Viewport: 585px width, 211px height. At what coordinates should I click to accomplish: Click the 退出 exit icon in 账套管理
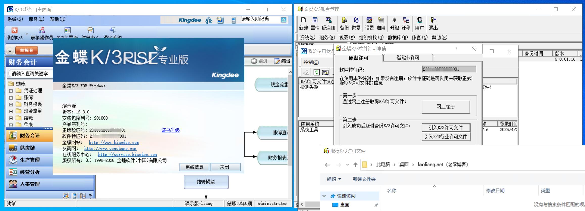(x=433, y=20)
